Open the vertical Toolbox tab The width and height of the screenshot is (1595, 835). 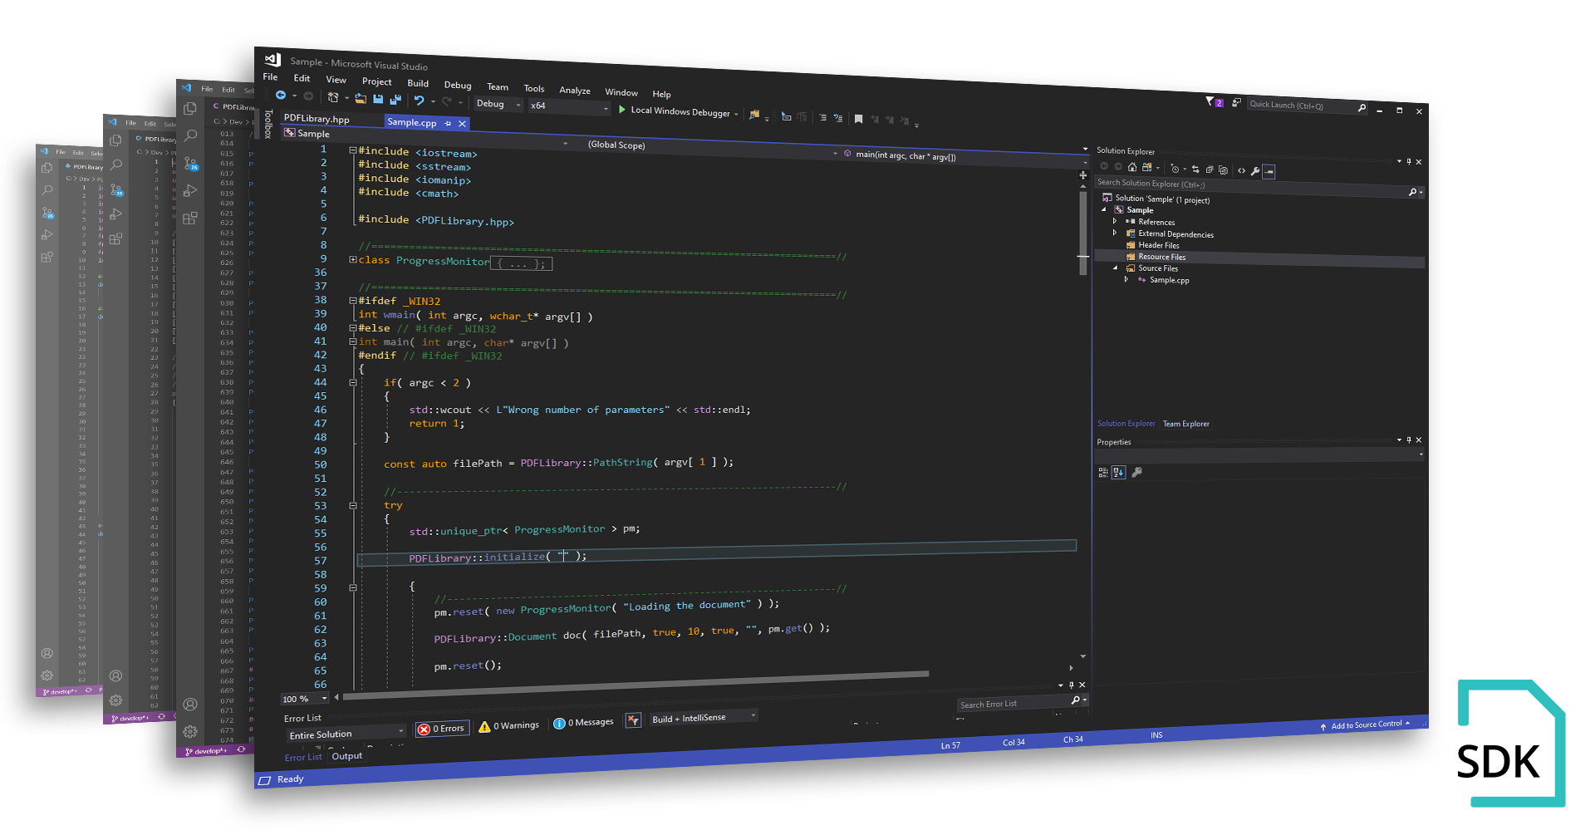267,123
